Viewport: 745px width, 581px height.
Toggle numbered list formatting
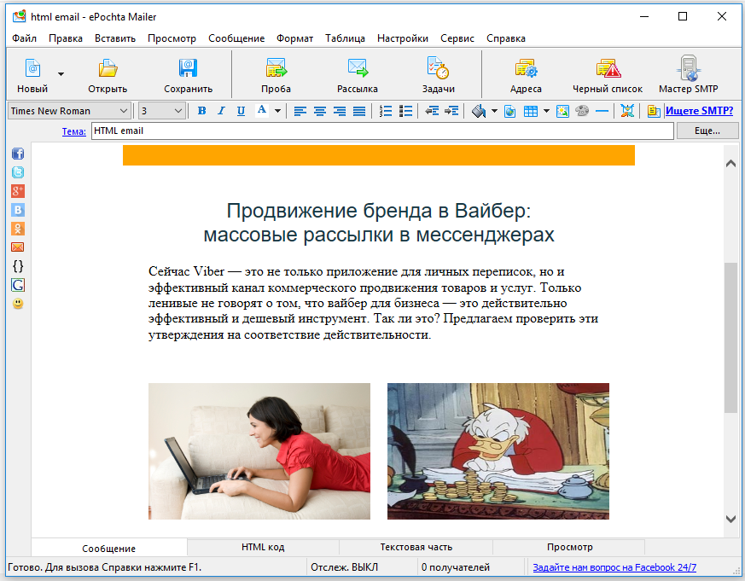coord(386,111)
